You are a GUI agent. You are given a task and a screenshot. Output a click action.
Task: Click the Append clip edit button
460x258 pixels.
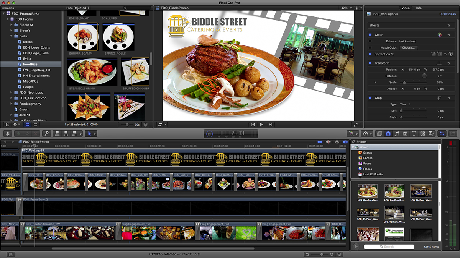pos(75,133)
